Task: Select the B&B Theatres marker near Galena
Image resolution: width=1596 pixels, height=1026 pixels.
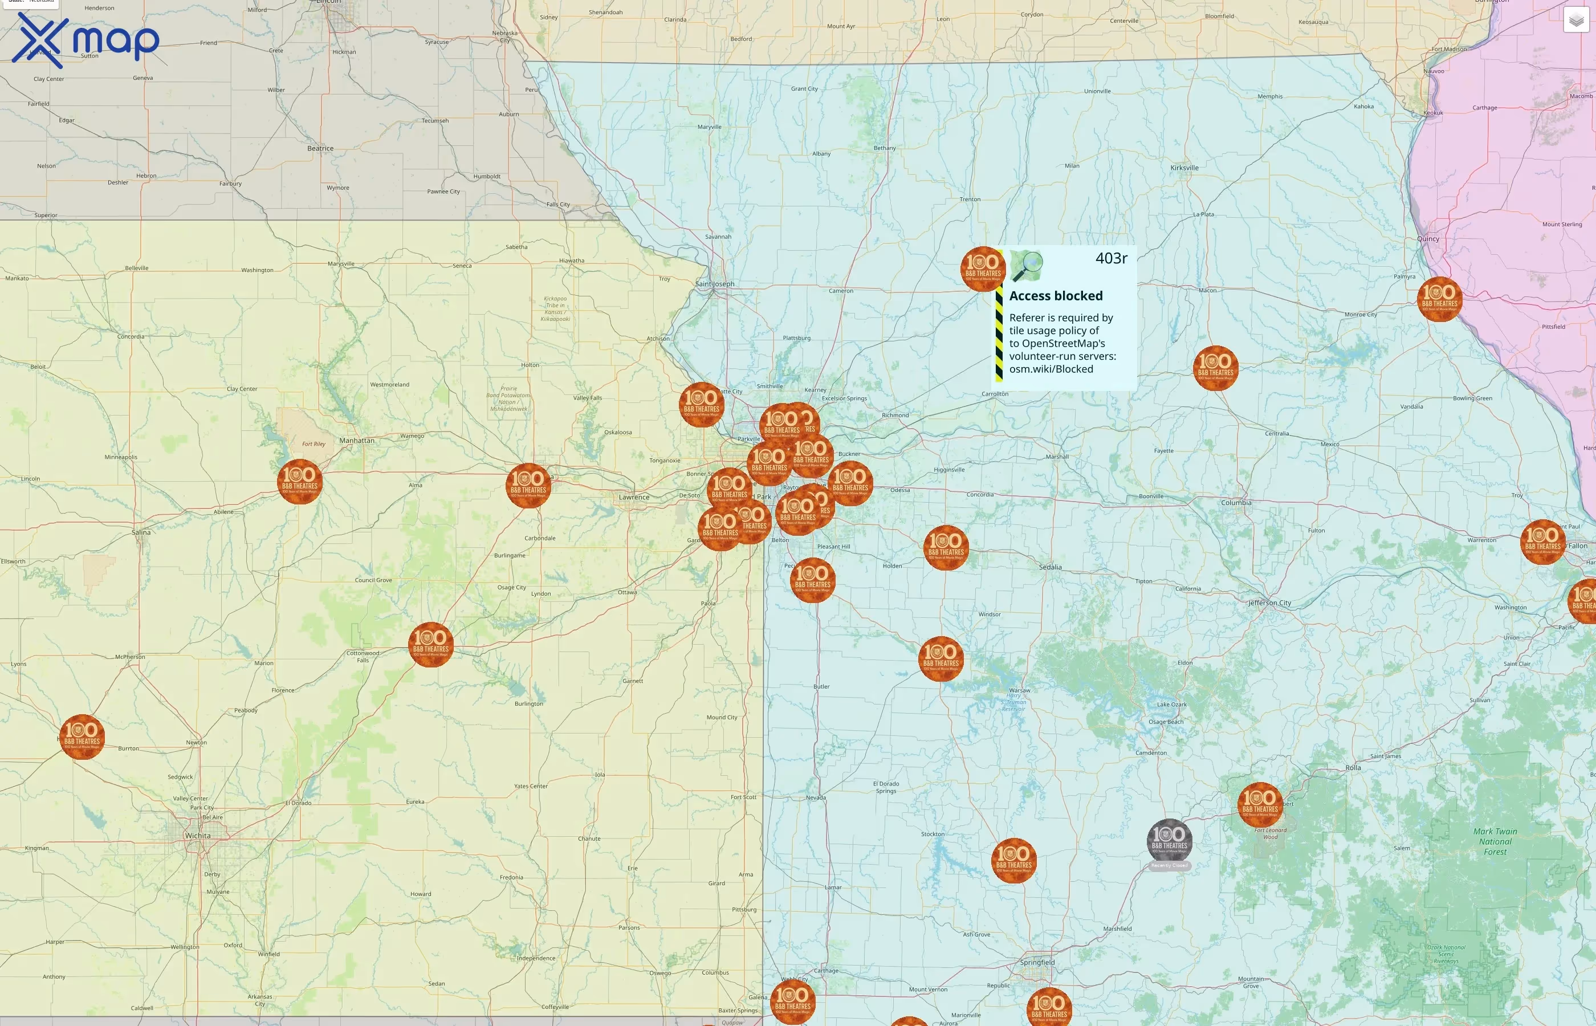Action: pos(793,1001)
